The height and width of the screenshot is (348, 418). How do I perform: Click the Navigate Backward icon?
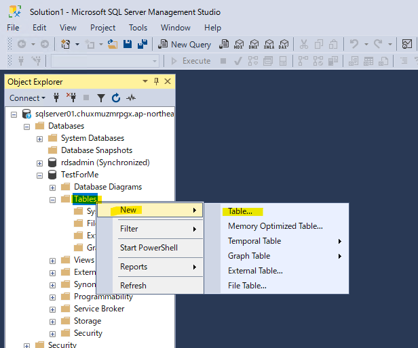tap(22, 44)
